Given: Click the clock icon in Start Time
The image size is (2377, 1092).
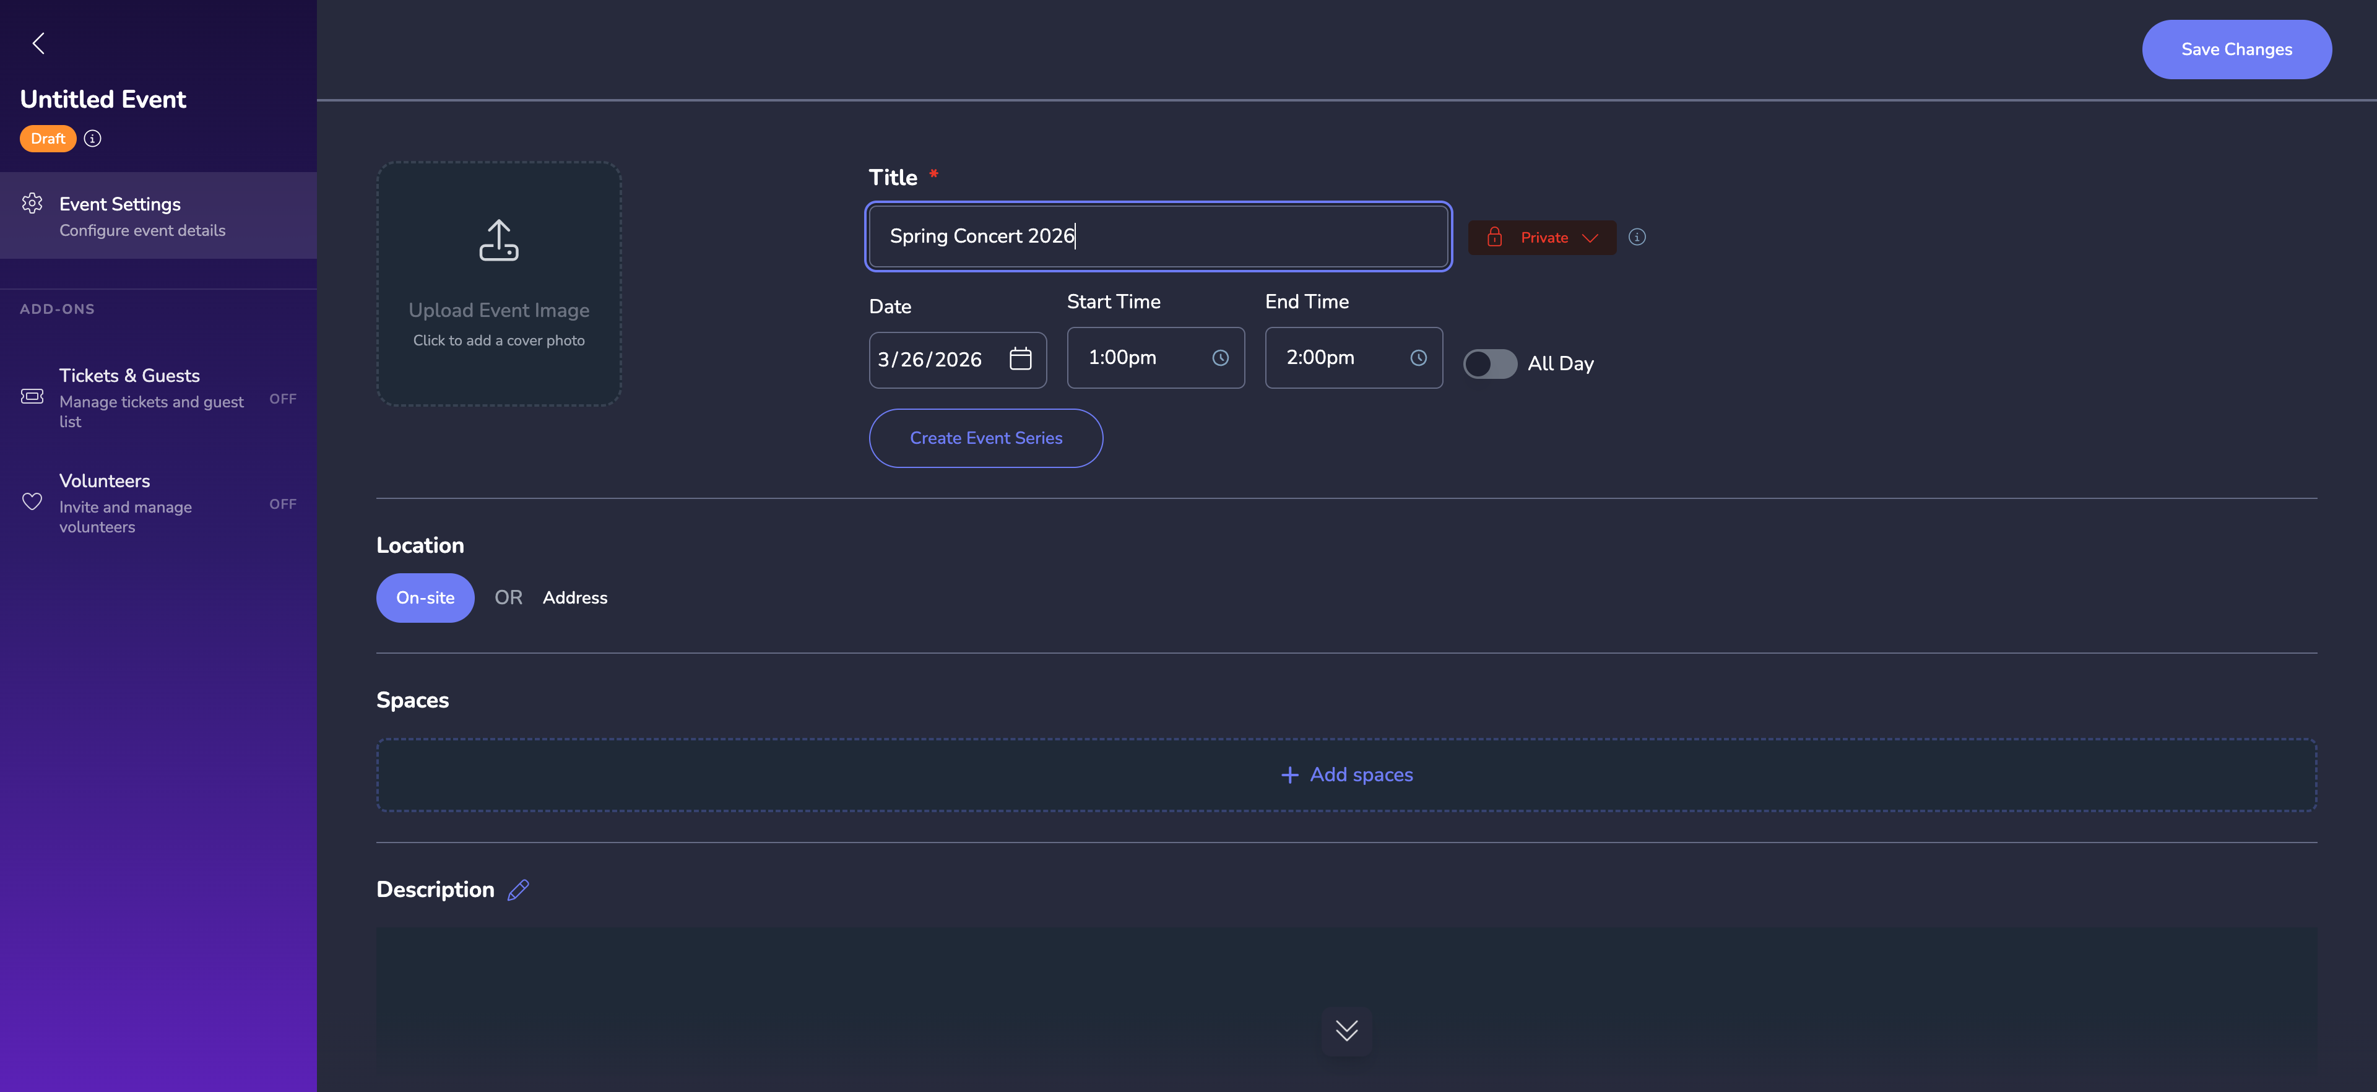Looking at the screenshot, I should 1220,358.
